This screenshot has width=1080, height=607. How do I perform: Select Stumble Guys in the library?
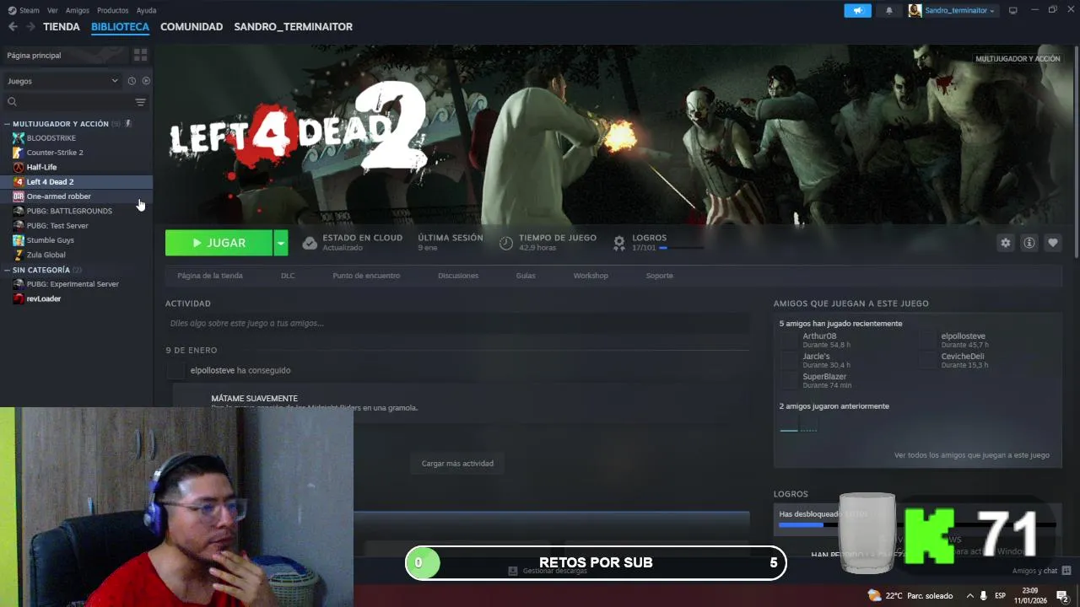[x=51, y=240]
